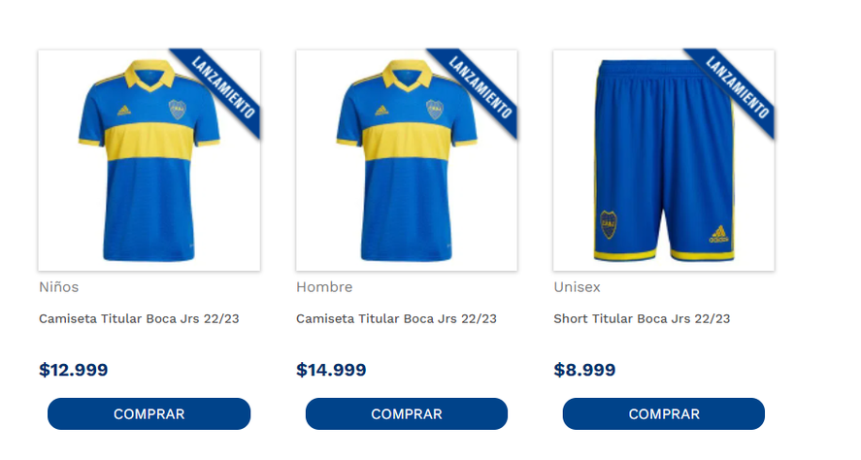861x460 pixels.
Task: Select the Unisex category label
Action: pos(577,286)
